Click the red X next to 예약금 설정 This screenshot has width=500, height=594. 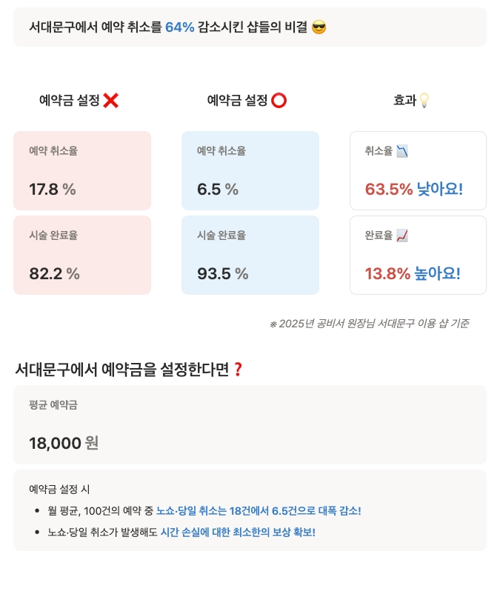click(110, 101)
